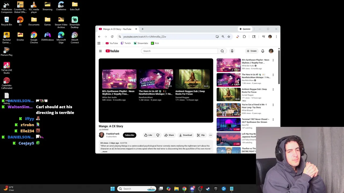Open Discord from the taskbar
The width and height of the screenshot is (344, 193).
tap(192, 189)
